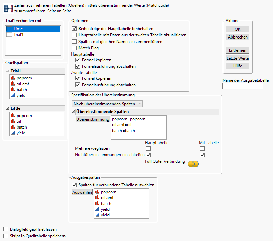The height and width of the screenshot is (241, 273).
Task: Check Mehrere weglassen for Haupttabelle
Action: tap(148, 149)
